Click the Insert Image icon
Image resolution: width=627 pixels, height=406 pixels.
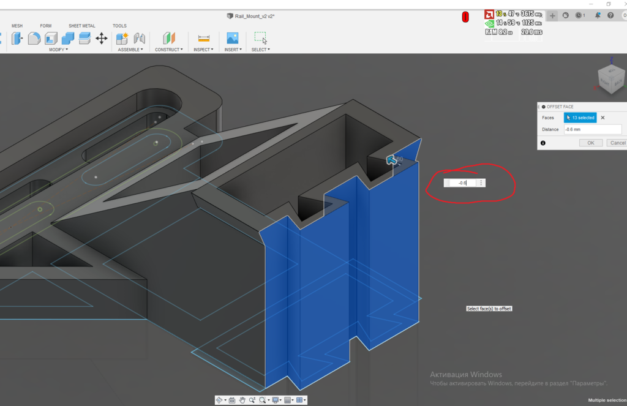232,38
